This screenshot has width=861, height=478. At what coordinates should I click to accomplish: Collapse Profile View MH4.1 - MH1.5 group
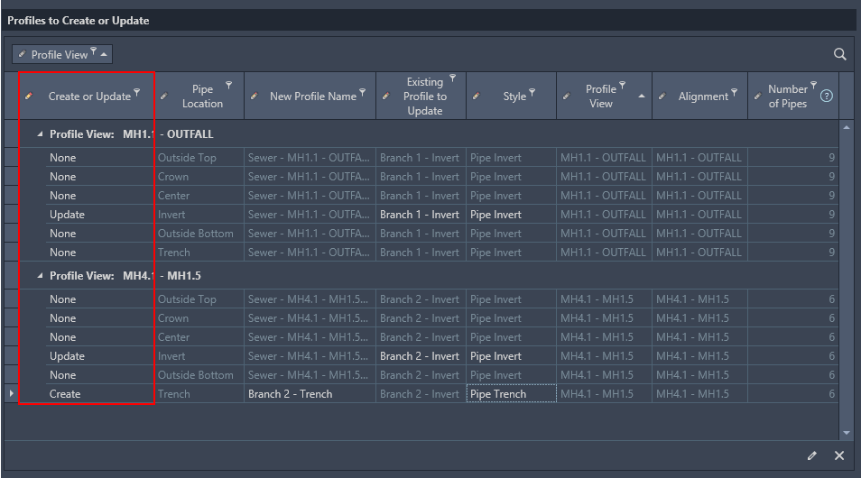(x=40, y=275)
